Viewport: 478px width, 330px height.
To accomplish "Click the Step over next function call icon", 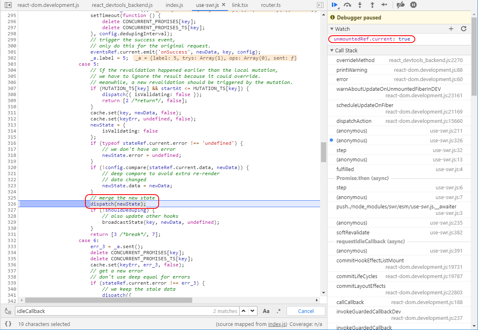I will pyautogui.click(x=347, y=5).
